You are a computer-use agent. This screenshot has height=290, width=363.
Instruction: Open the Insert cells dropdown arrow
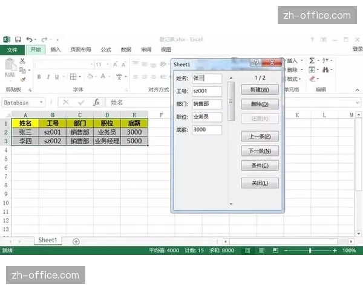pos(302,60)
